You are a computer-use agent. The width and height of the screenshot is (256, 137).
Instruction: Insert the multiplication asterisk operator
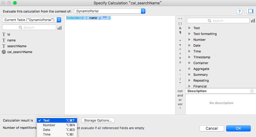pos(180,83)
